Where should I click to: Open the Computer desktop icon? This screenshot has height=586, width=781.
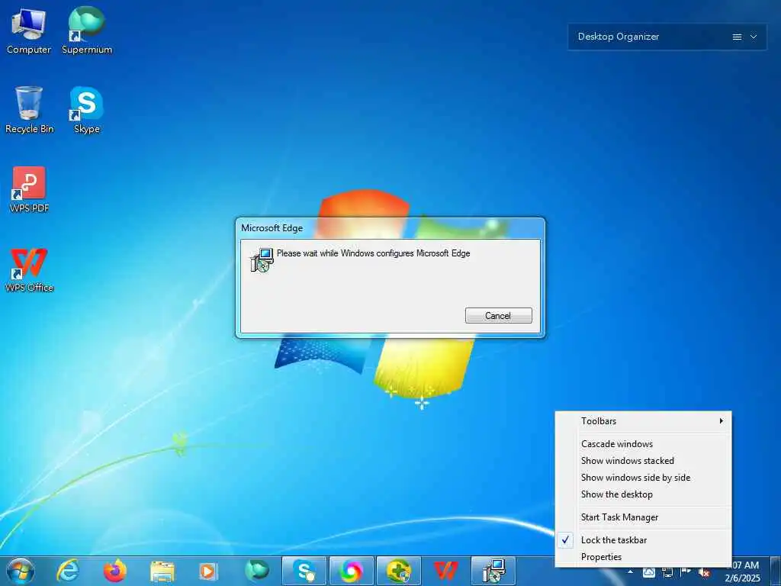28,30
